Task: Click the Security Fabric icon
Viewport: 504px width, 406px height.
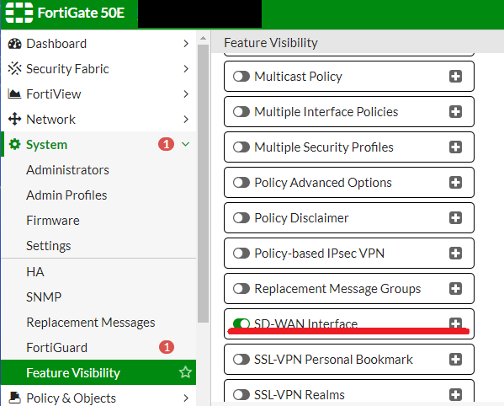Action: point(14,68)
